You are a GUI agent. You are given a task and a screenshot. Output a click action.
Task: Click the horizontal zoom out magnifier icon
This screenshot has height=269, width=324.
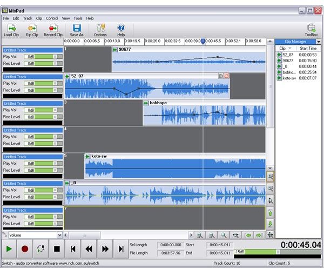click(x=212, y=235)
